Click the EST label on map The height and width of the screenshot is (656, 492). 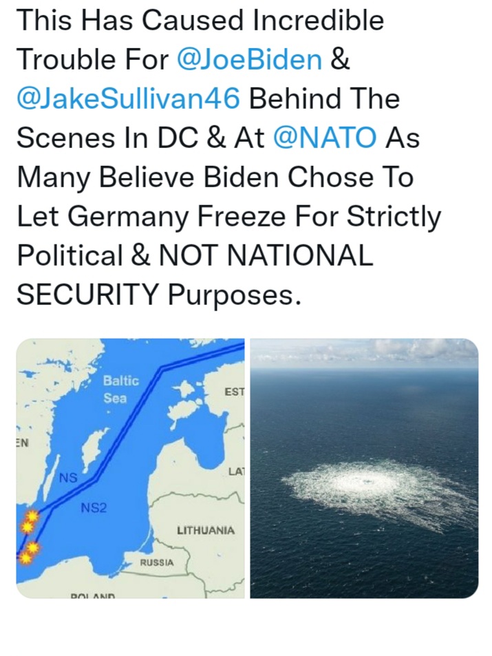234,392
